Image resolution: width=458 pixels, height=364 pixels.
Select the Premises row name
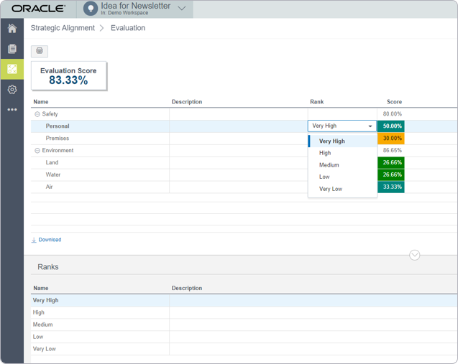point(58,139)
